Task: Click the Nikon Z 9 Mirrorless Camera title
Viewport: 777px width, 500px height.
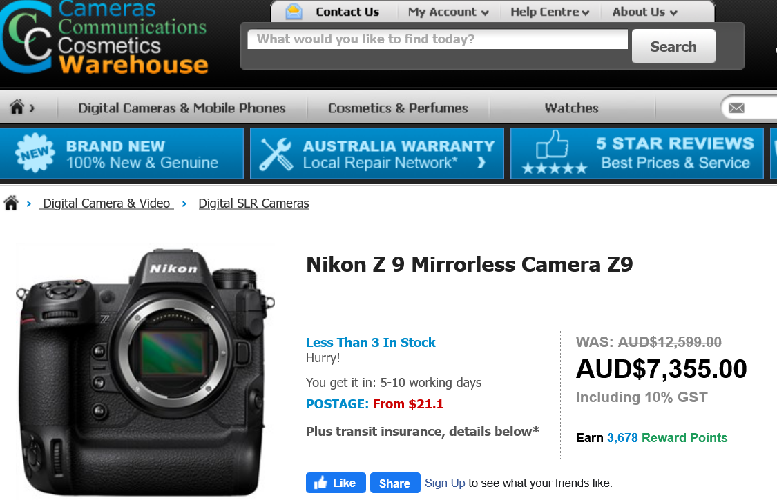Action: click(x=469, y=264)
